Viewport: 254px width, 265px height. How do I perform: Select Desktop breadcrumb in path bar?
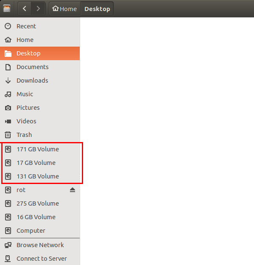click(x=97, y=8)
